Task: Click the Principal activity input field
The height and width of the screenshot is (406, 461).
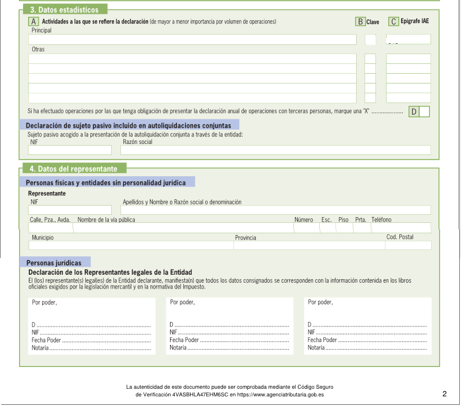Action: (x=192, y=40)
